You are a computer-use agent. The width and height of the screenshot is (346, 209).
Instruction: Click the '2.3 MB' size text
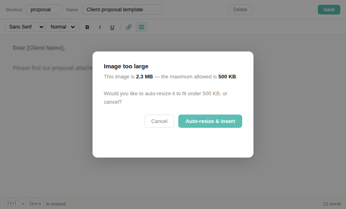[144, 76]
